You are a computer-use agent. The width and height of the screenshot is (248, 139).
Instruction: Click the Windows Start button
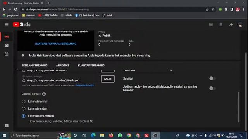[x=4, y=136]
